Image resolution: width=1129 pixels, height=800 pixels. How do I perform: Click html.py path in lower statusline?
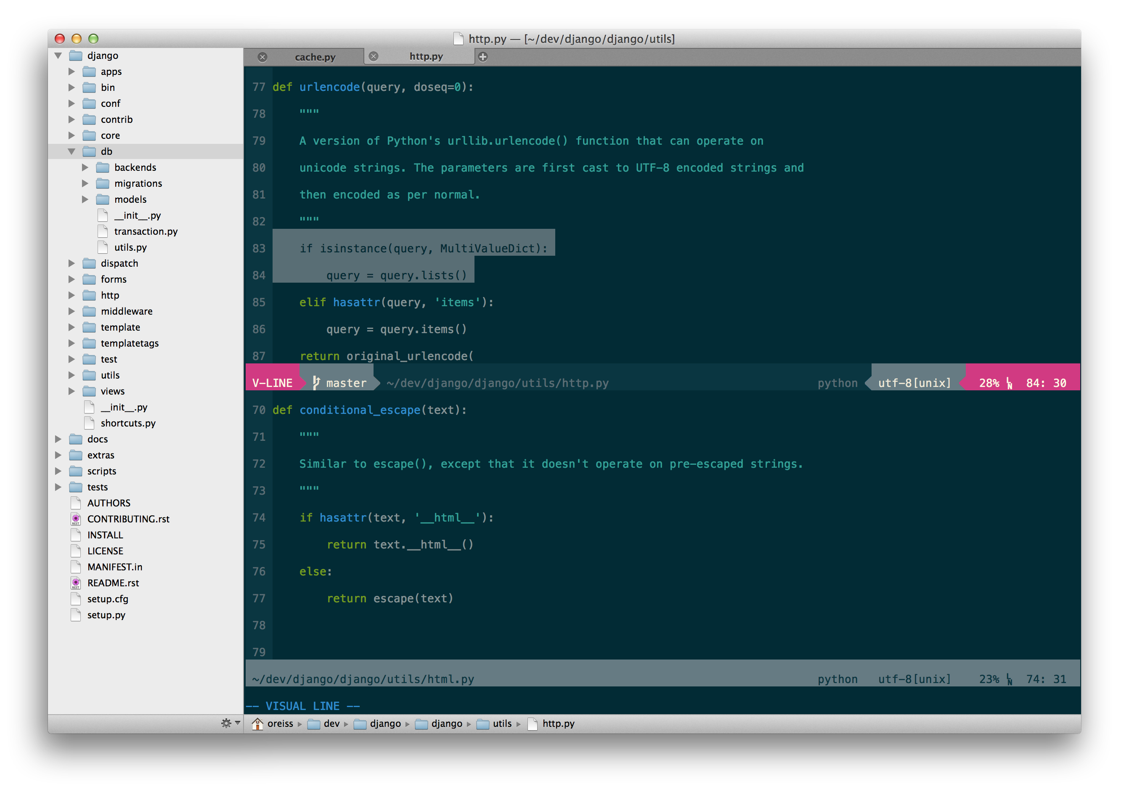(x=363, y=679)
